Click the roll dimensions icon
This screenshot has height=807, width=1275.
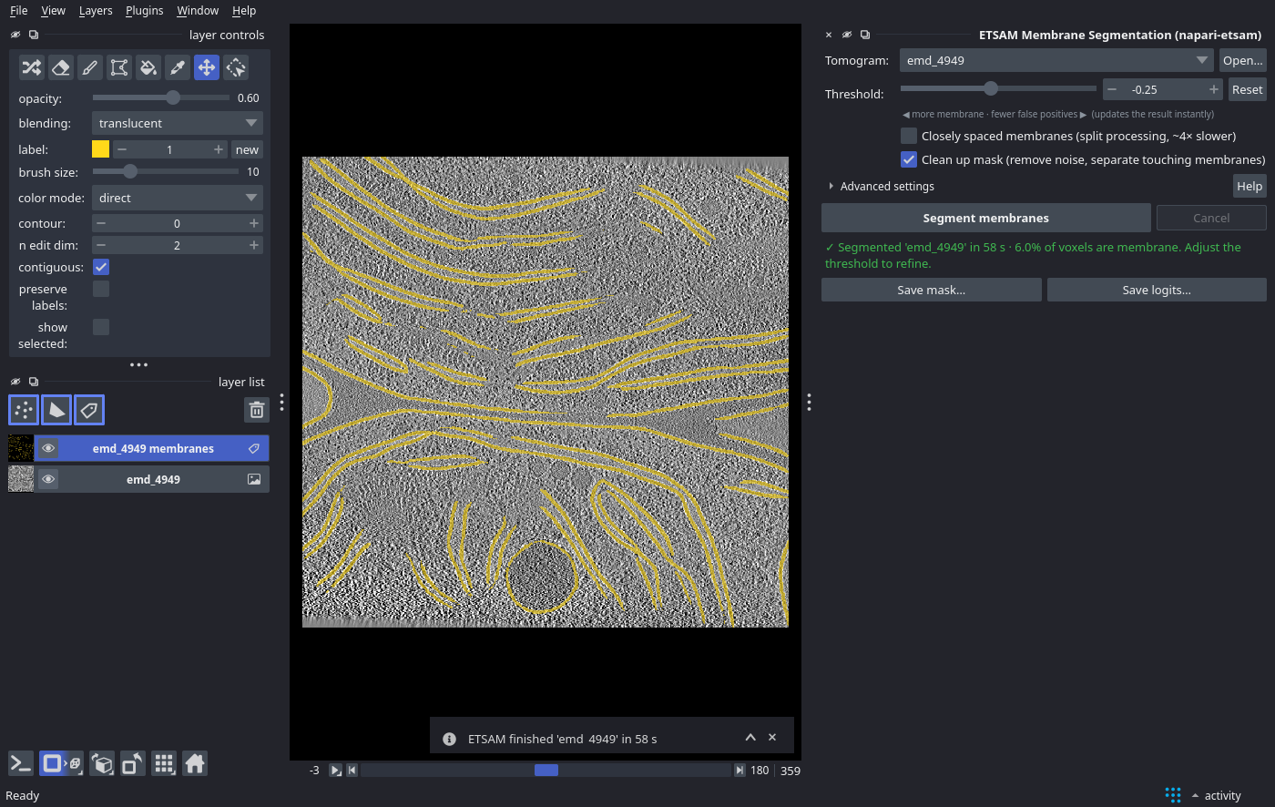[102, 763]
